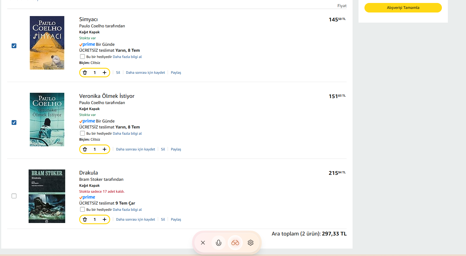Click Paylaş link for Simyacı

click(176, 73)
